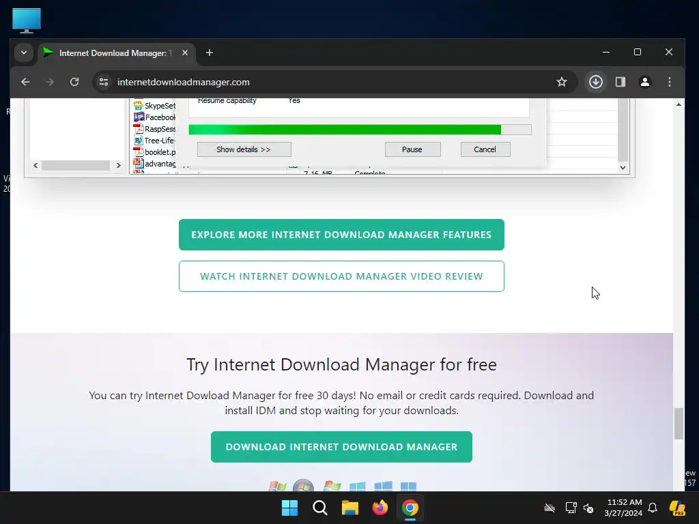699x524 pixels.
Task: Open the notifications bell
Action: point(653,508)
